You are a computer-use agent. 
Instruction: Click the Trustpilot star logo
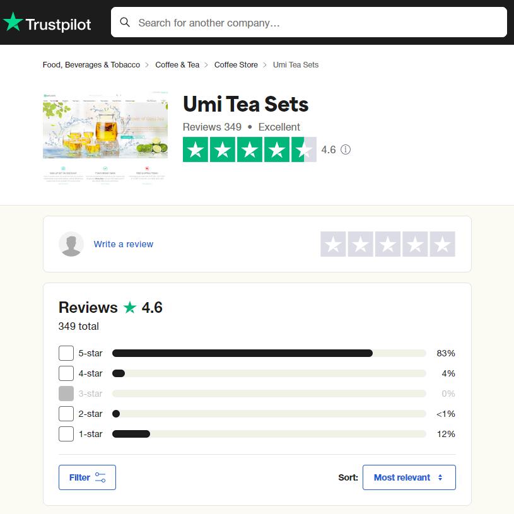click(13, 23)
